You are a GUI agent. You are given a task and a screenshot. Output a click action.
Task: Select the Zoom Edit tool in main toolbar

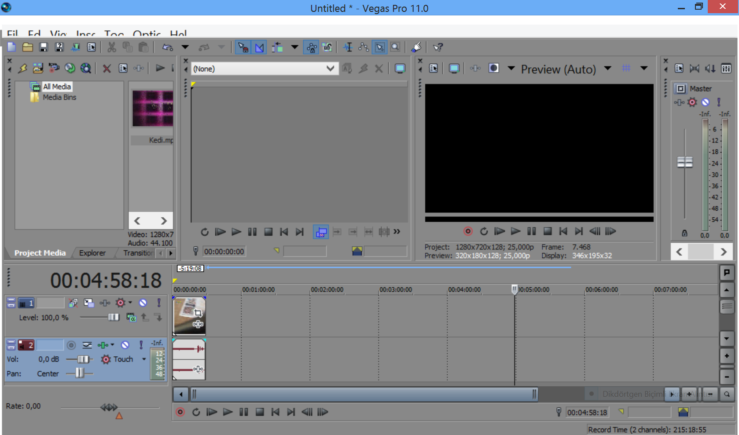(x=395, y=47)
